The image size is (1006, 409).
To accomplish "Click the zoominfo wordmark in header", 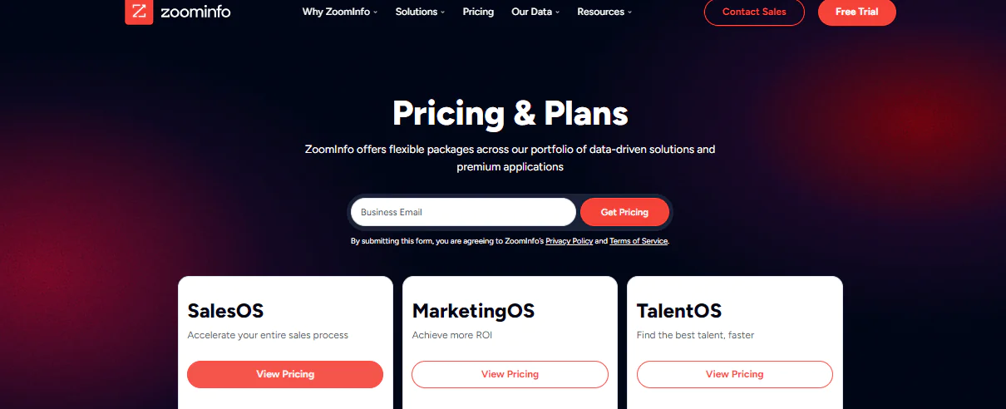I will 196,12.
